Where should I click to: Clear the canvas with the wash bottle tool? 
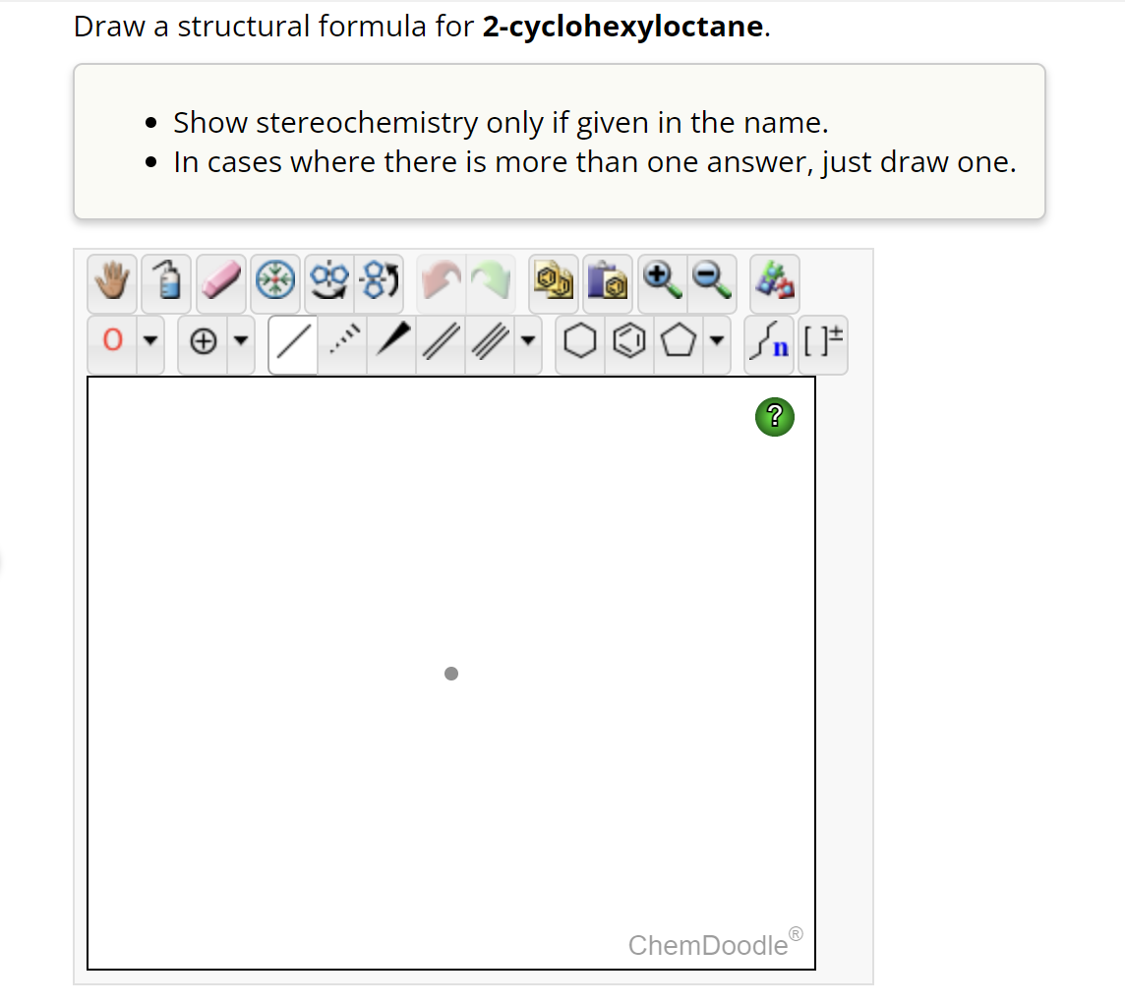point(166,283)
